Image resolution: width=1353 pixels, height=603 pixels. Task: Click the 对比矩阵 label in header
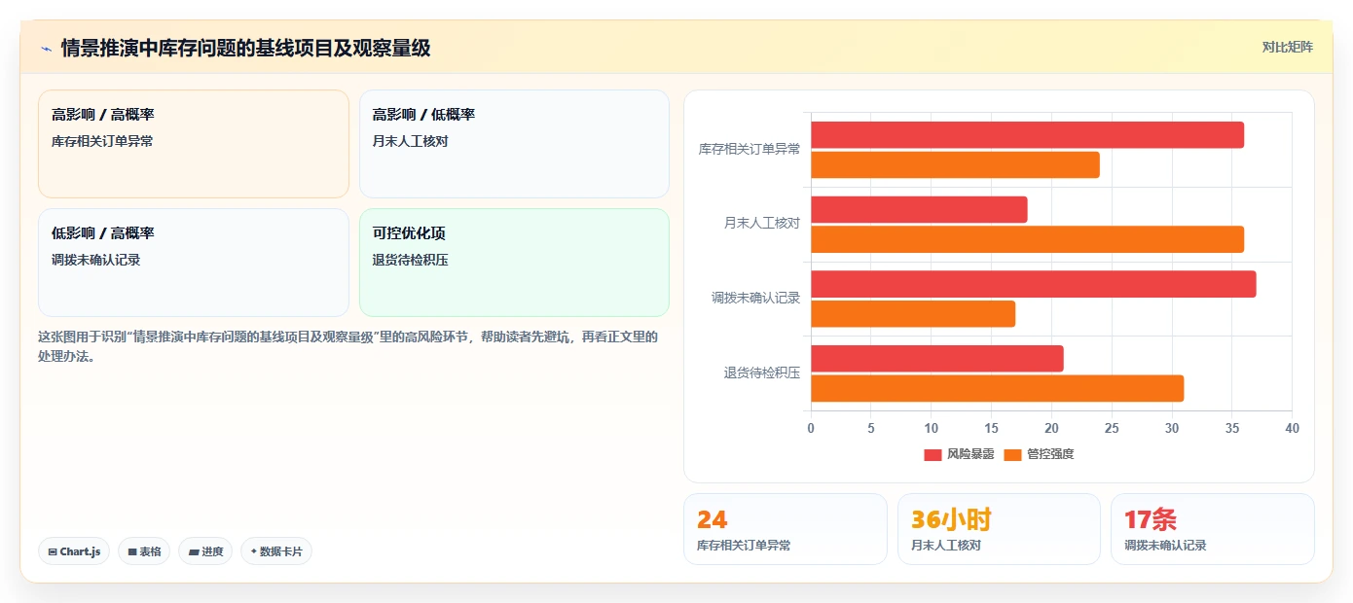1287,47
